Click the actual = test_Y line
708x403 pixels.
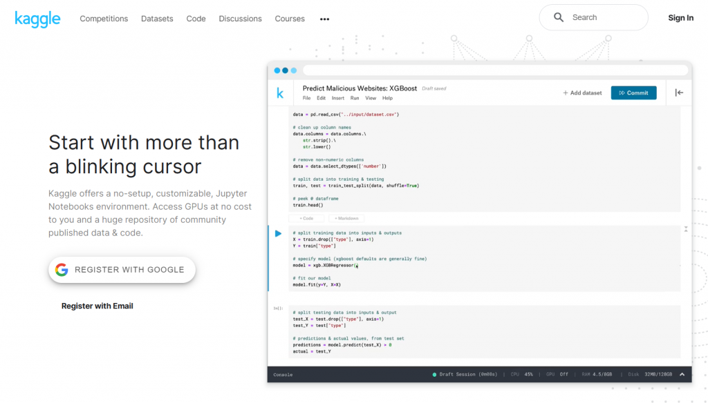click(x=312, y=352)
